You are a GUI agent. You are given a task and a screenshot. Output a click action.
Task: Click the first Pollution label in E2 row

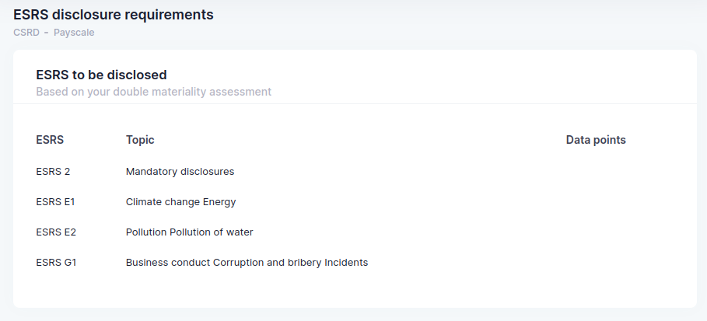(x=145, y=232)
